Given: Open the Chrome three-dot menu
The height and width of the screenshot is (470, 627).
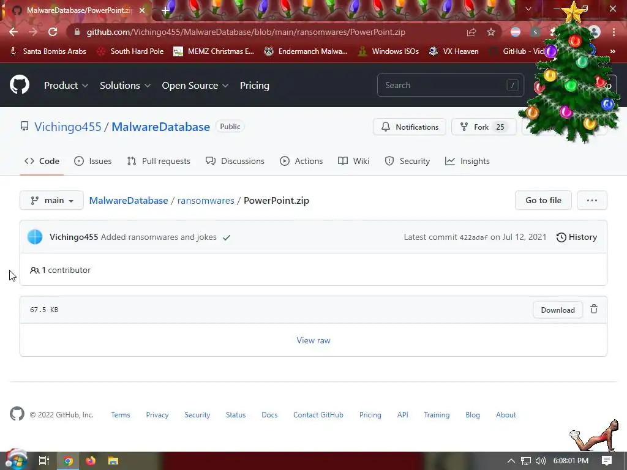Looking at the screenshot, I should tap(614, 32).
